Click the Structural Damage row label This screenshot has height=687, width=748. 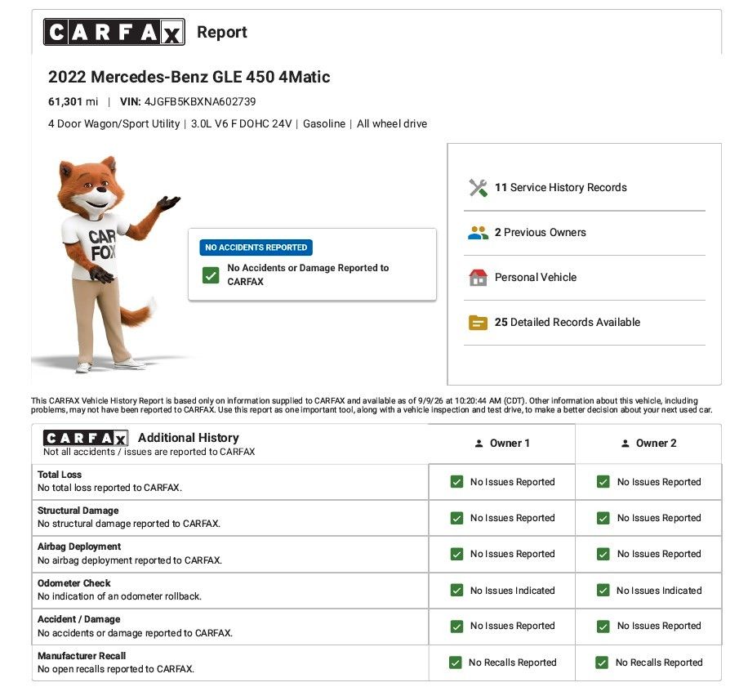click(78, 511)
